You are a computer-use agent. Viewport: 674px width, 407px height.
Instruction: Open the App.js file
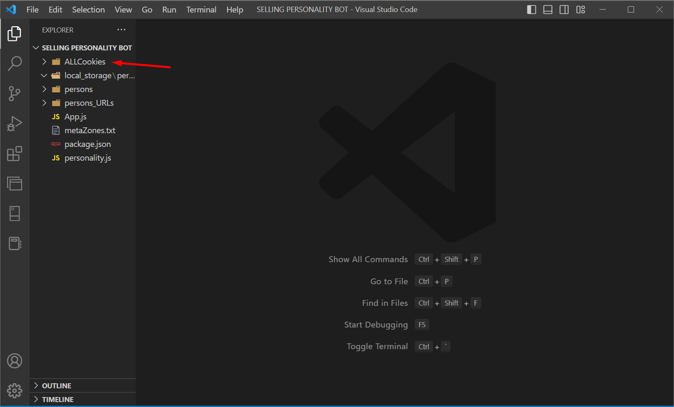point(75,117)
